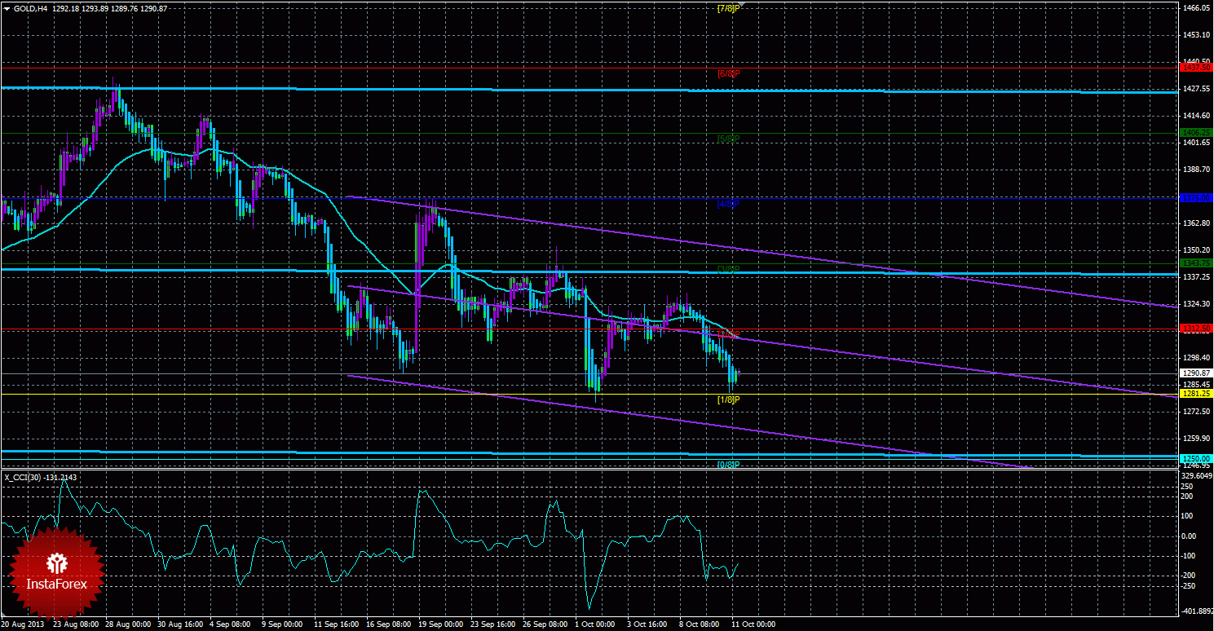Click the 1388.70 price scale value
The image size is (1214, 631).
tap(1196, 170)
